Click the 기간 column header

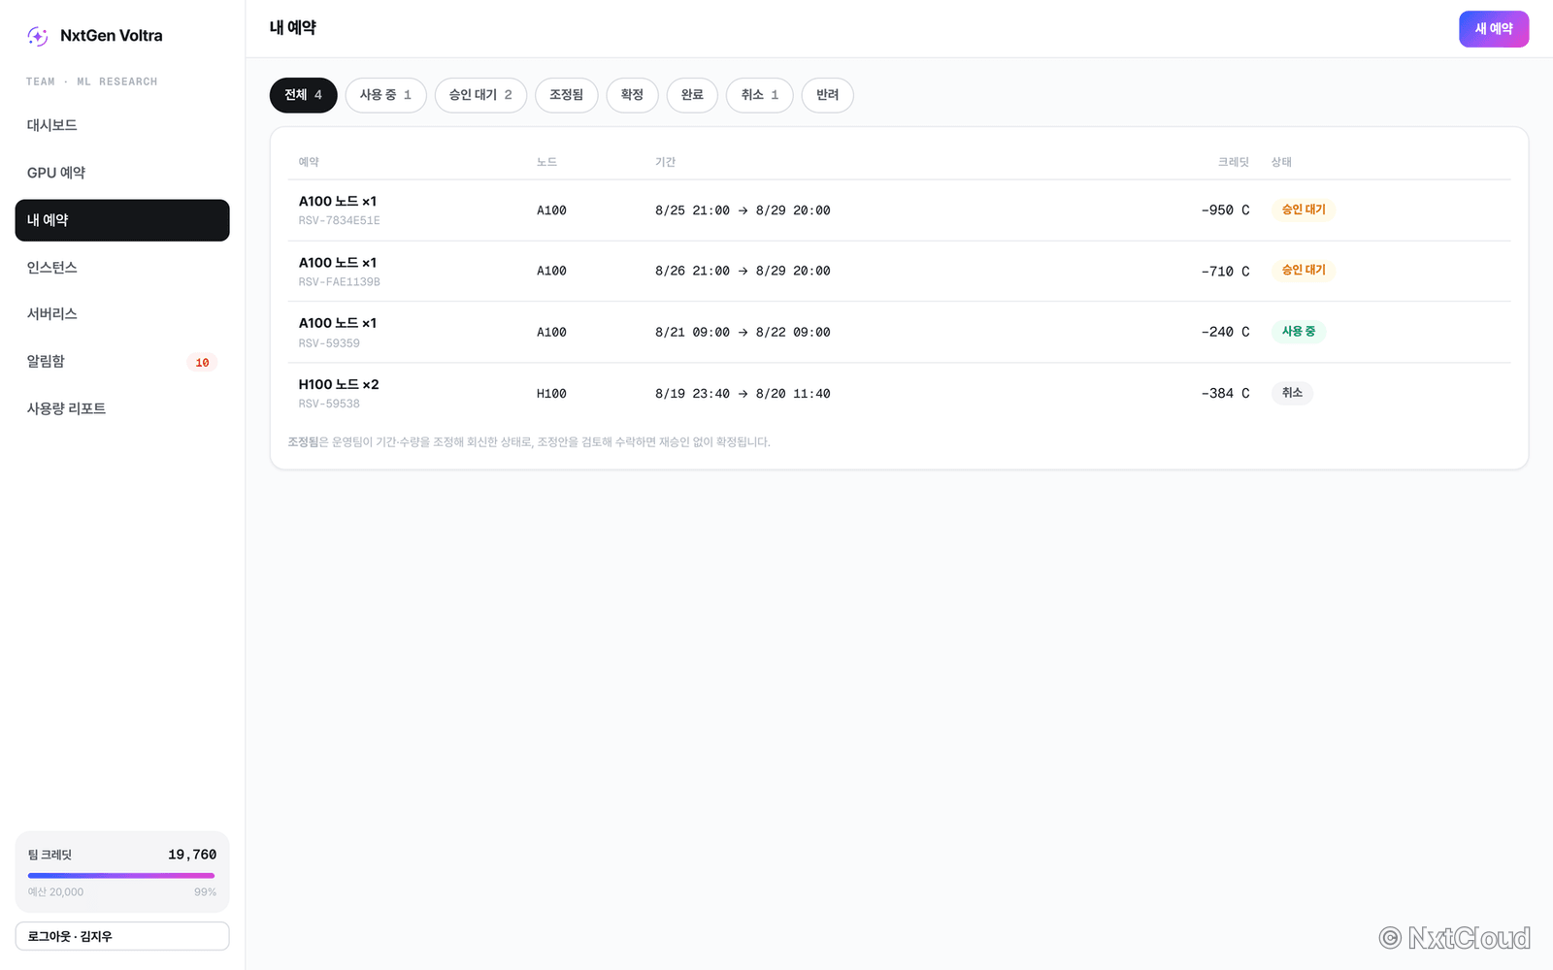point(665,162)
